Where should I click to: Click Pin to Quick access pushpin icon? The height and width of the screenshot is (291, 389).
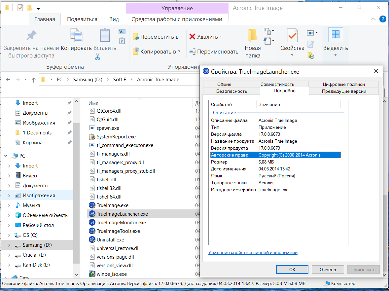click(x=31, y=36)
